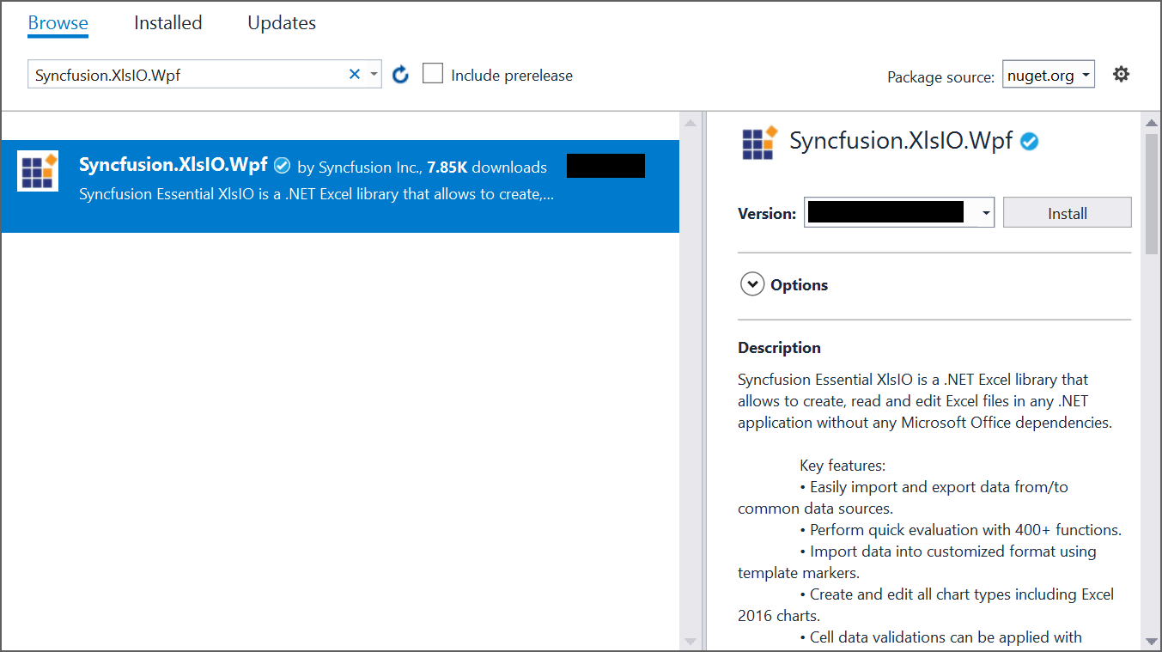Click the 'Key features:' line in the description
This screenshot has width=1162, height=652.
pyautogui.click(x=843, y=466)
